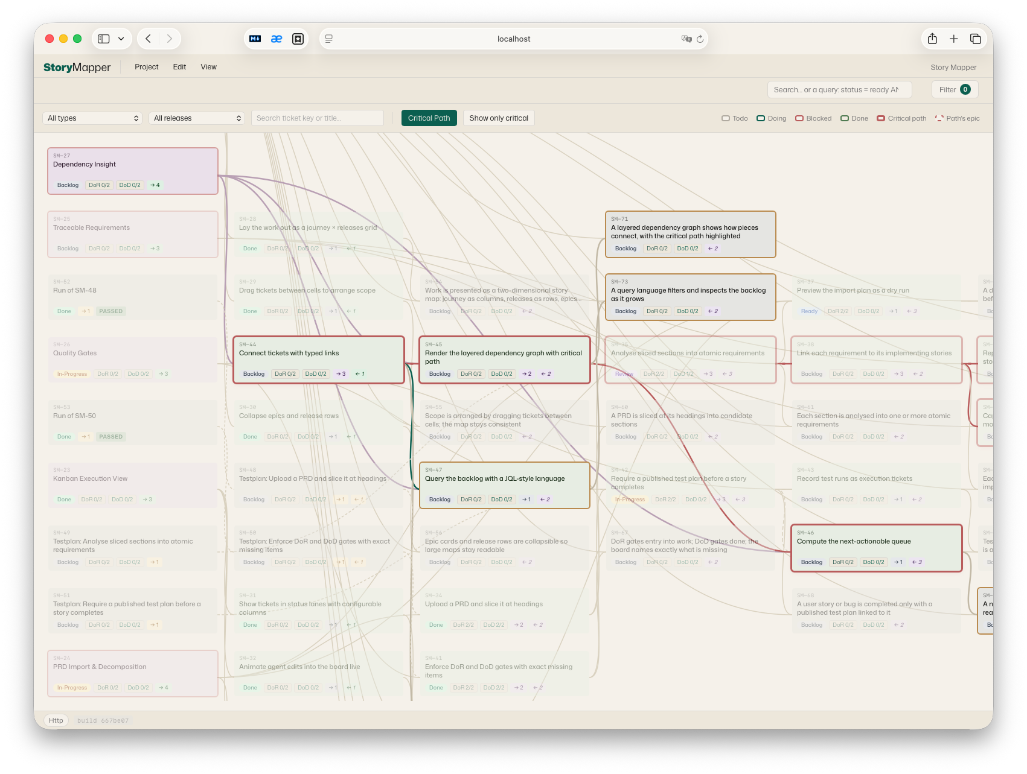Open the sidebar options chevron
The height and width of the screenshot is (774, 1027).
coord(121,39)
